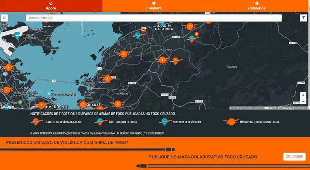This screenshot has width=310, height=170.
Task: Click the Museu do Amanhã label text
Action: [x=64, y=95]
